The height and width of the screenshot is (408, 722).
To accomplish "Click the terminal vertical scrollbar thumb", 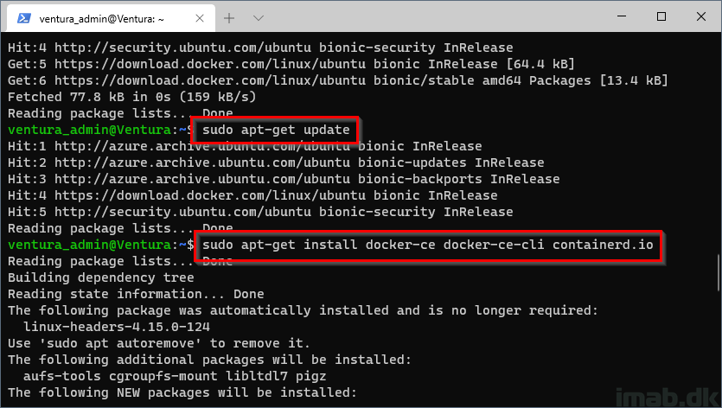I will tap(719, 272).
